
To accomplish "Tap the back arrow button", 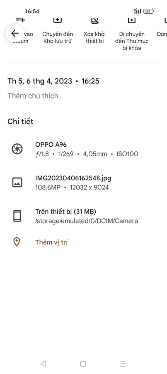I will click(15, 33).
